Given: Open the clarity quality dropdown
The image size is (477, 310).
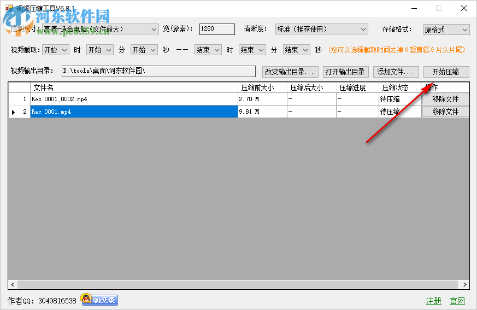Looking at the screenshot, I should tap(321, 29).
